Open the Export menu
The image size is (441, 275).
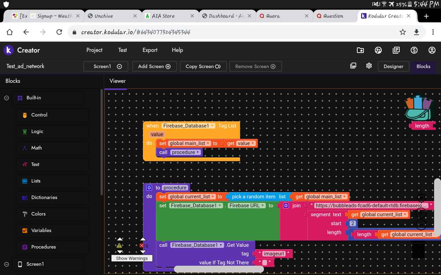coord(150,50)
